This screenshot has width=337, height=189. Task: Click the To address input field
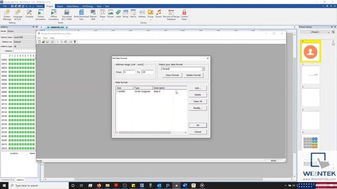click(x=147, y=72)
